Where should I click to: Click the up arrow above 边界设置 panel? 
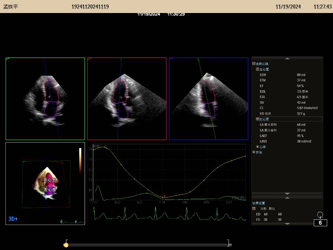(287, 198)
